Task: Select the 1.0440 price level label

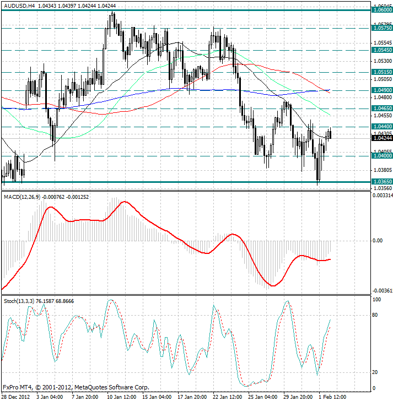Action: [x=382, y=127]
